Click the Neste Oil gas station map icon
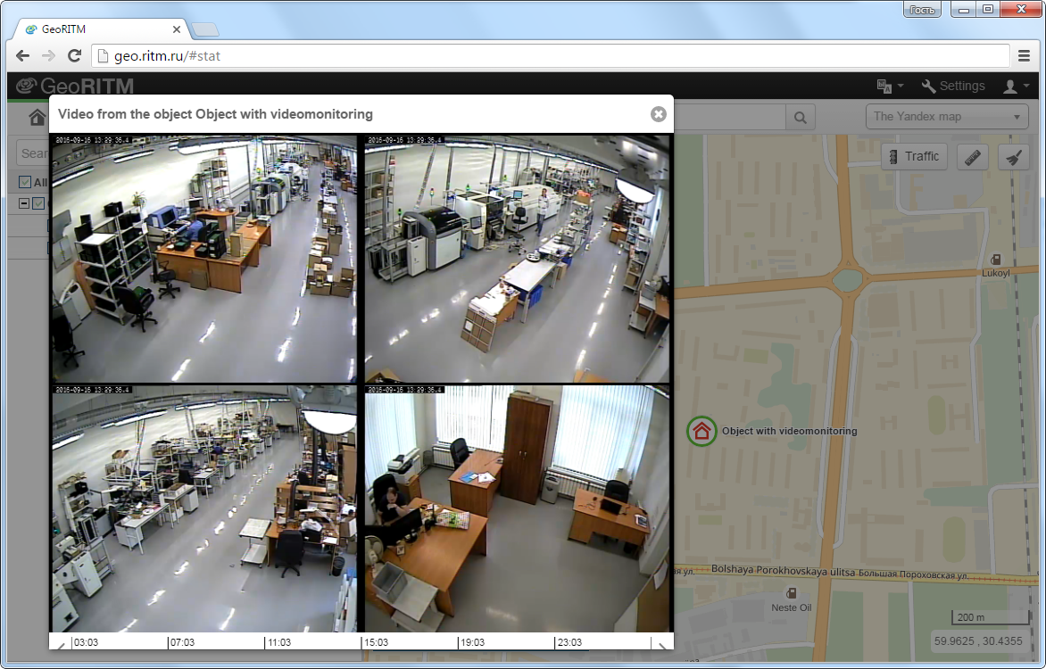Viewport: 1046px width, 669px height. [x=791, y=593]
